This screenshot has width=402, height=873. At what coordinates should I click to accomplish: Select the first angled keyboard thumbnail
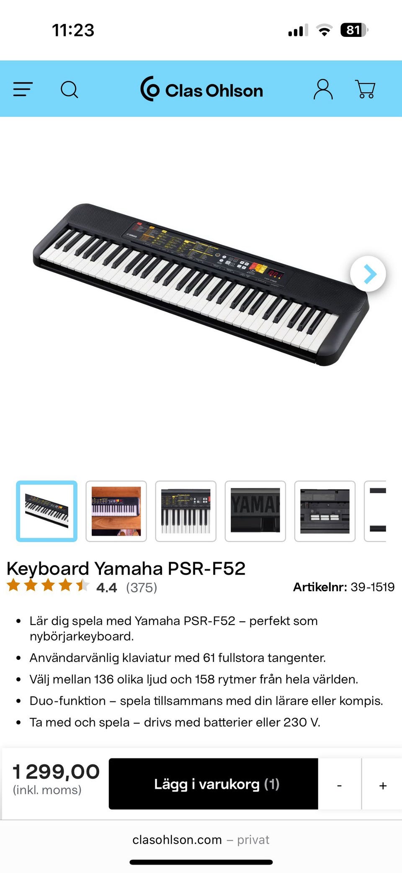pos(46,511)
